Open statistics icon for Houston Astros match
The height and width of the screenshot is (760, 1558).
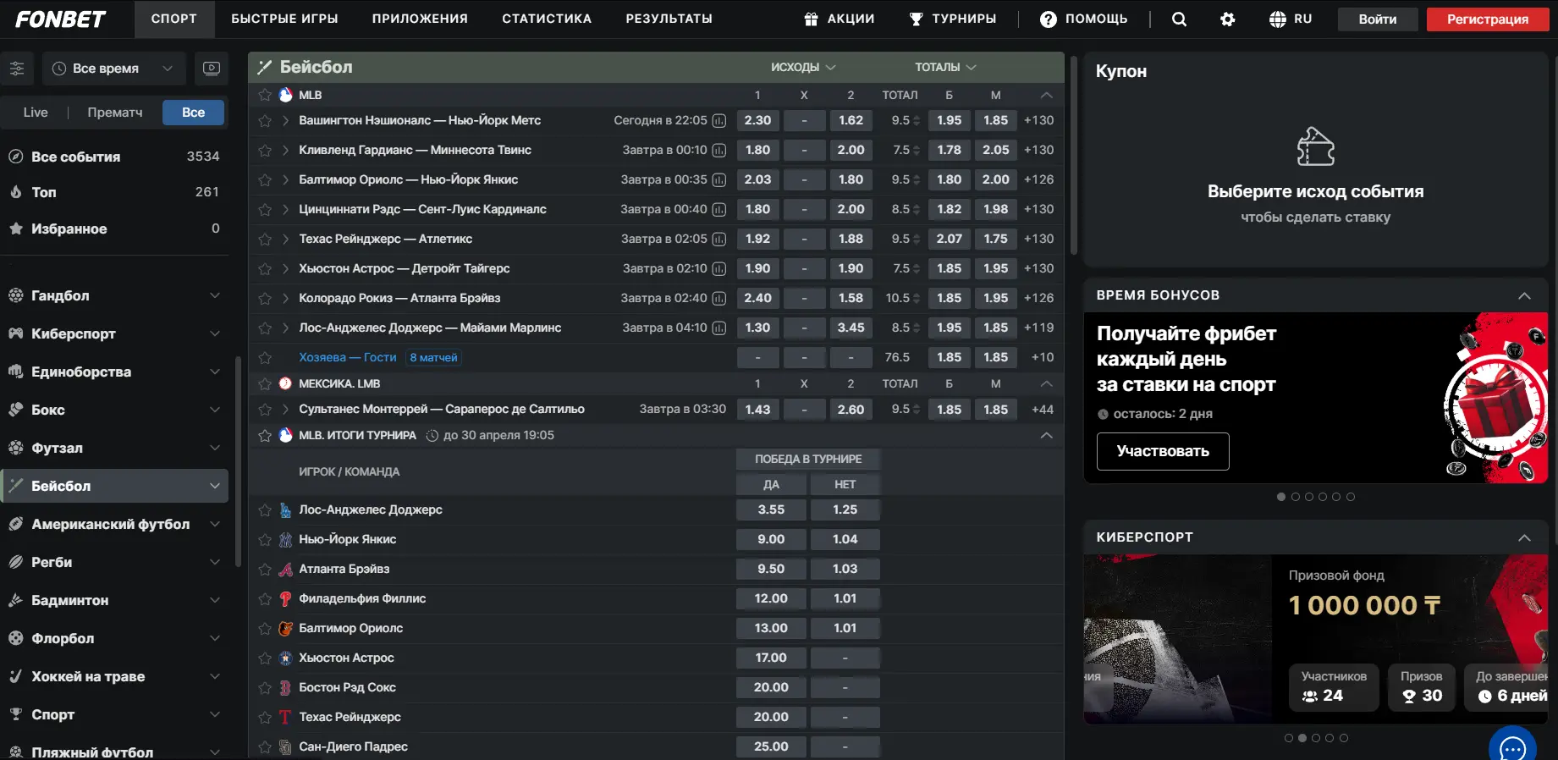(x=719, y=269)
